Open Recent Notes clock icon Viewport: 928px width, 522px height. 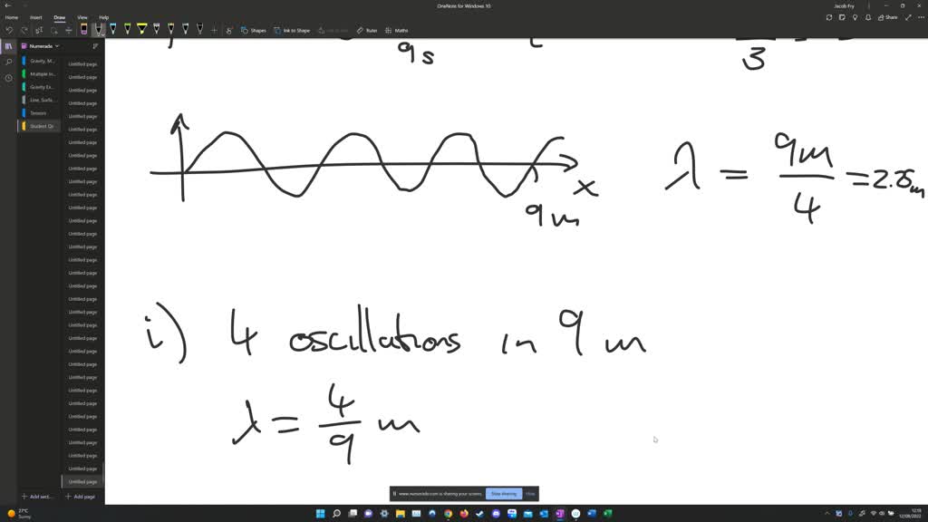tap(8, 78)
